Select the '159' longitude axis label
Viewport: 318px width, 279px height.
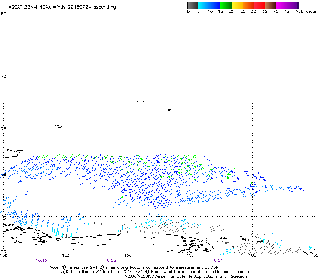pos(190,255)
